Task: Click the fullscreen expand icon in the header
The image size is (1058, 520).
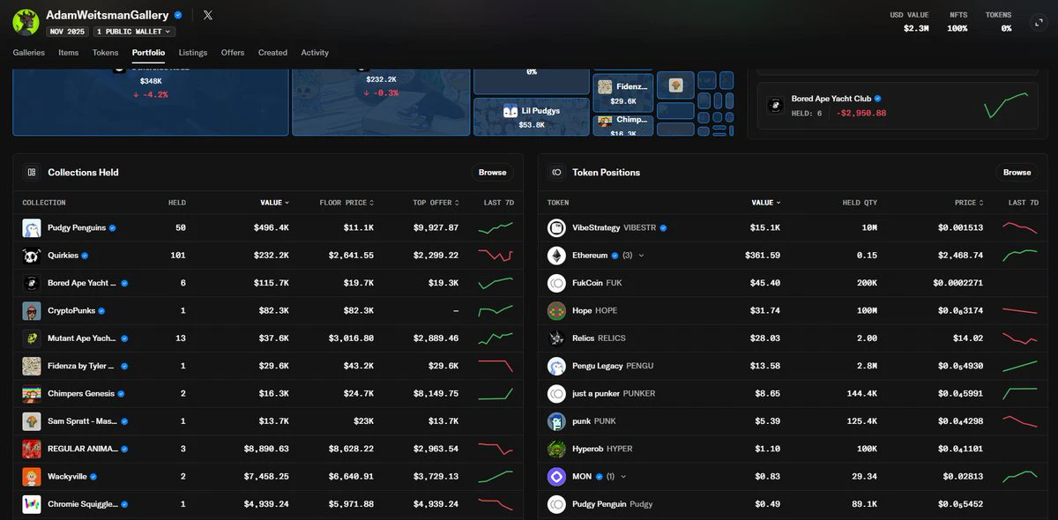Action: pos(1037,22)
